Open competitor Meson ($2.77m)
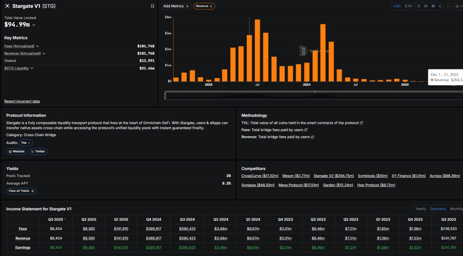This screenshot has height=256, width=463. [x=296, y=176]
